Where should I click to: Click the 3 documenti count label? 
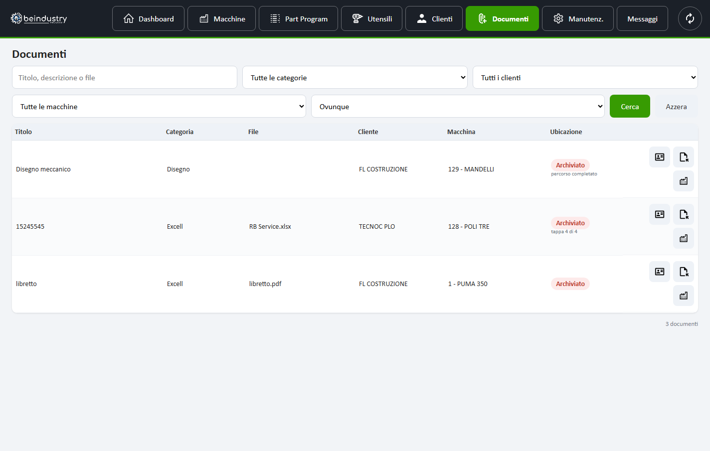pos(682,324)
